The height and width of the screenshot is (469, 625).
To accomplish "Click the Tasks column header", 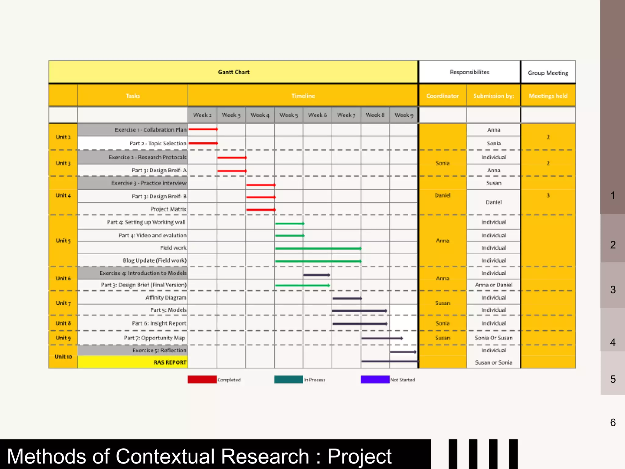I will pyautogui.click(x=133, y=96).
